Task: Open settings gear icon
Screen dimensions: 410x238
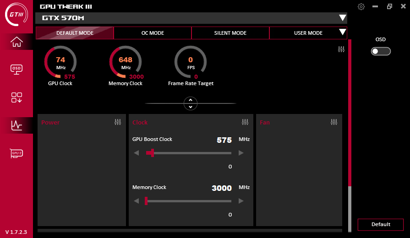Action: point(361,6)
